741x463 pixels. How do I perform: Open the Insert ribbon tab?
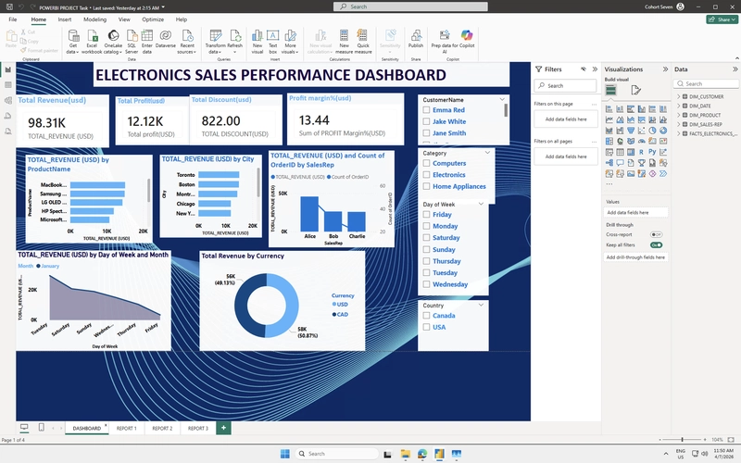[x=65, y=19]
